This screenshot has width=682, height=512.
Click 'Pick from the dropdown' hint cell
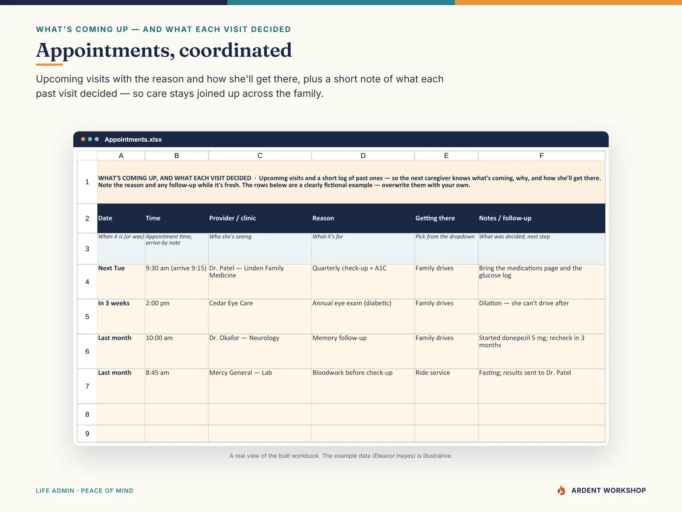pos(446,249)
